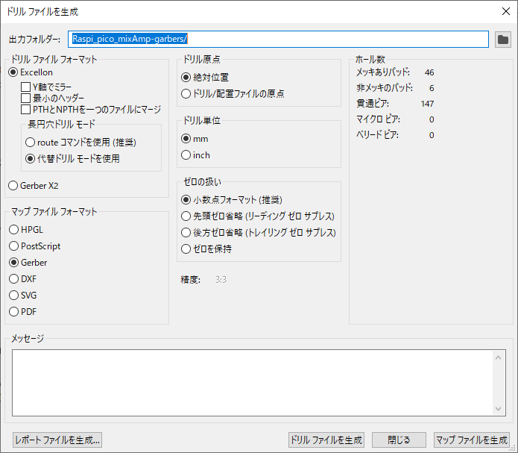Select route コマンドを使用 (推奨)
The height and width of the screenshot is (453, 518).
[80, 143]
